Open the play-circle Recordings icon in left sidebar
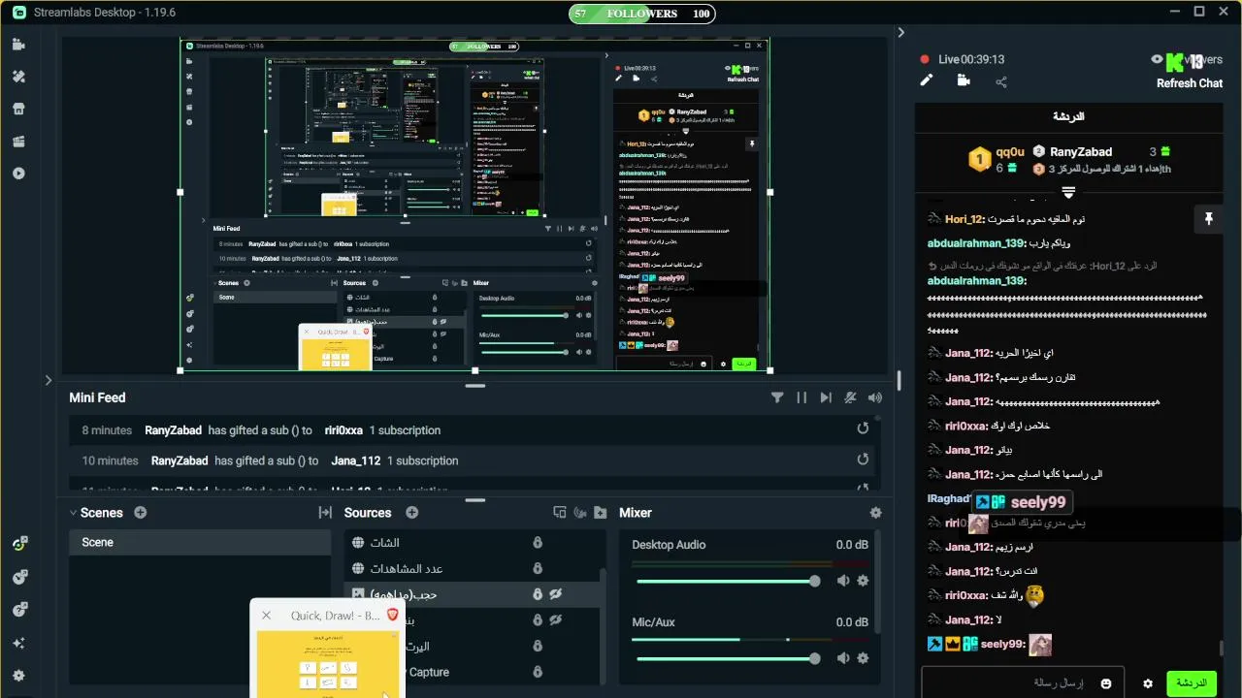This screenshot has width=1242, height=698. click(x=18, y=174)
